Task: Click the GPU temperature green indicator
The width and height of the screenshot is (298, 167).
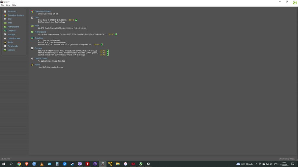Action: [102, 44]
